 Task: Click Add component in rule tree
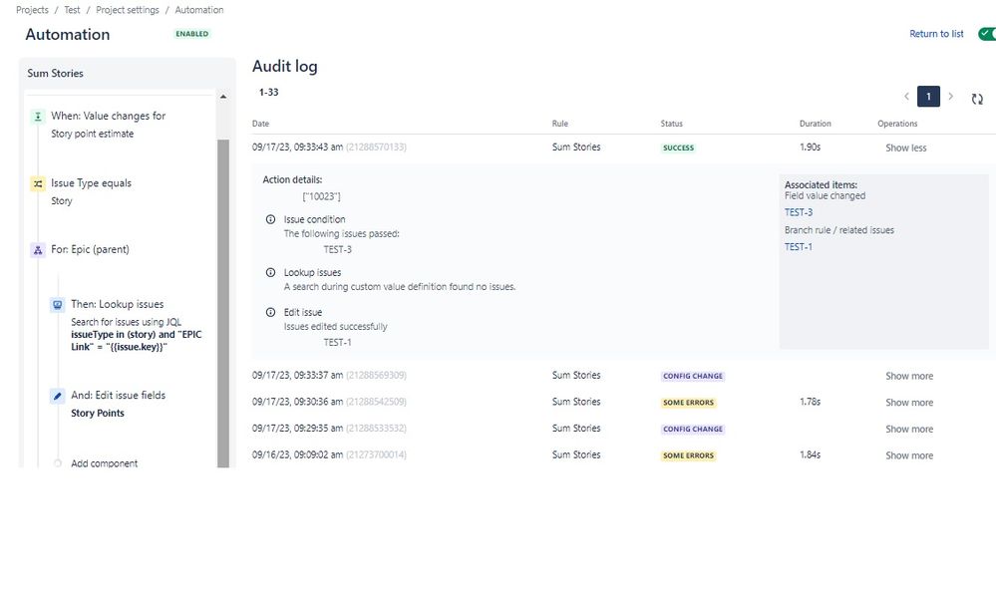(x=104, y=463)
